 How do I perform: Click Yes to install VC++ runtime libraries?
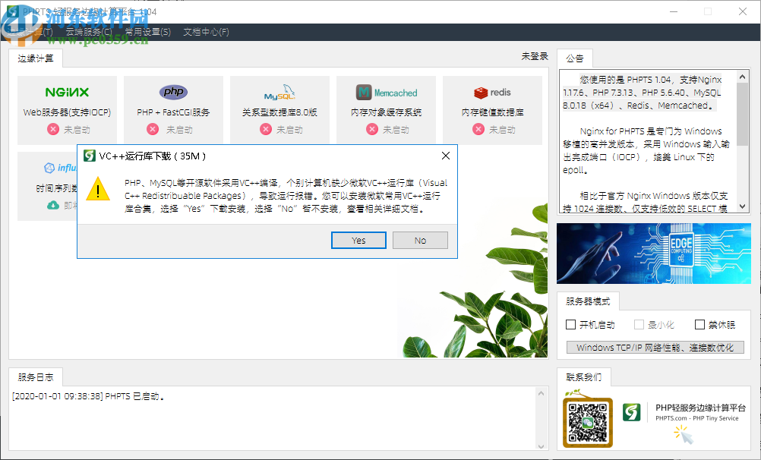(x=358, y=240)
